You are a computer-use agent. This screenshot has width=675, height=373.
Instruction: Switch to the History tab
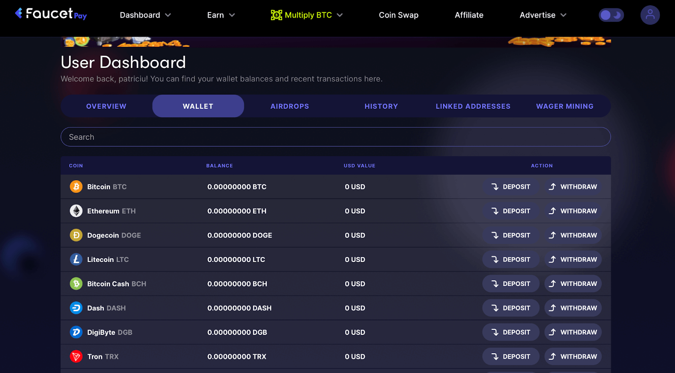(381, 106)
